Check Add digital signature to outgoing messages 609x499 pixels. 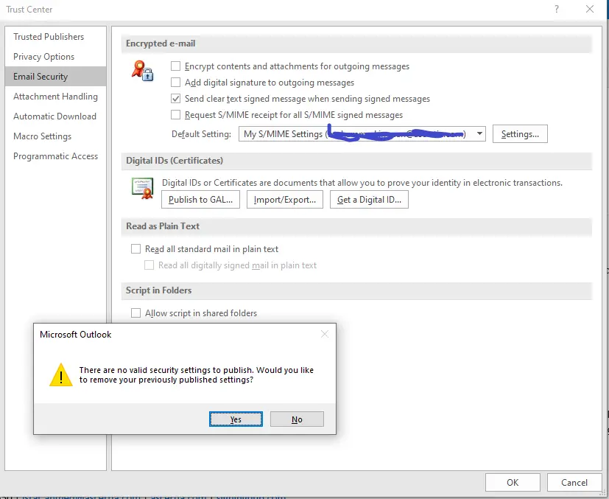pyautogui.click(x=175, y=83)
